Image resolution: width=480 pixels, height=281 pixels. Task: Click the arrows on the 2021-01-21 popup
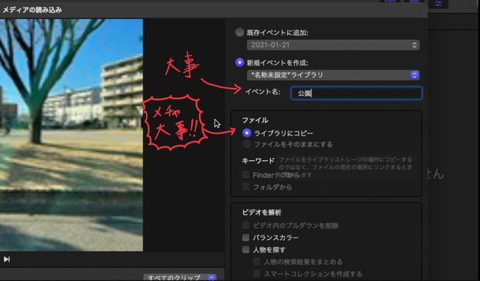pyautogui.click(x=414, y=45)
